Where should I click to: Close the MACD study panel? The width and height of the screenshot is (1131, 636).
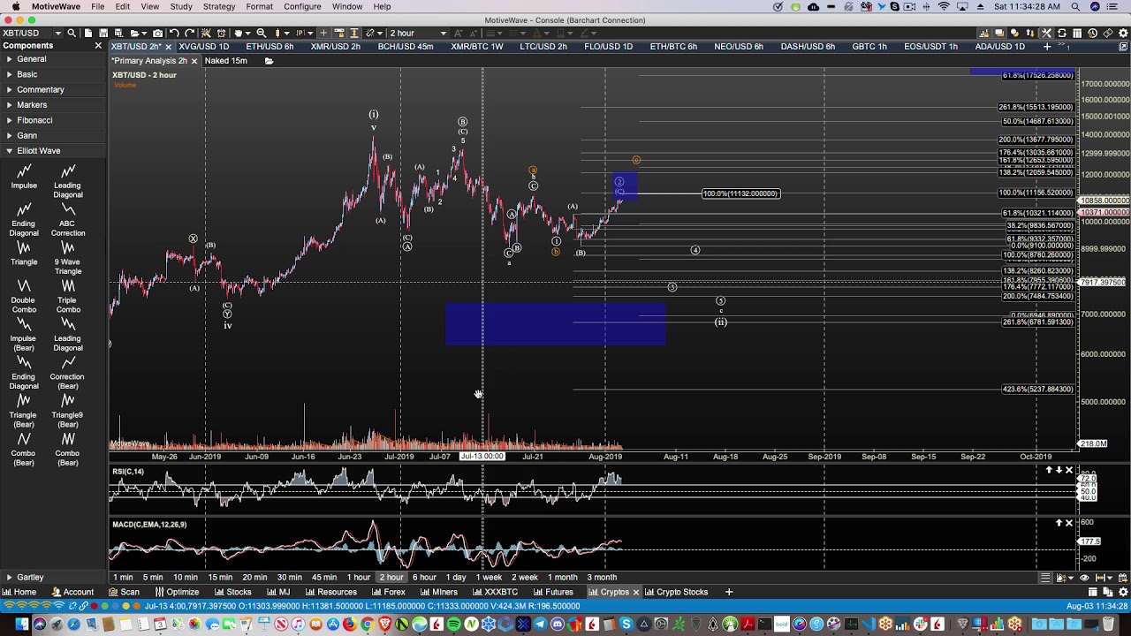pos(1068,523)
